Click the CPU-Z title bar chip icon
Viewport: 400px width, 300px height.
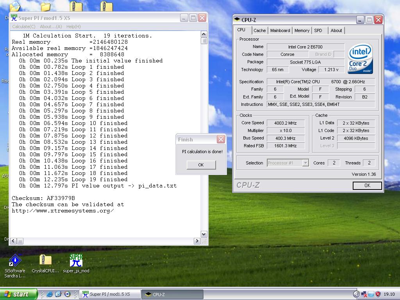click(237, 20)
